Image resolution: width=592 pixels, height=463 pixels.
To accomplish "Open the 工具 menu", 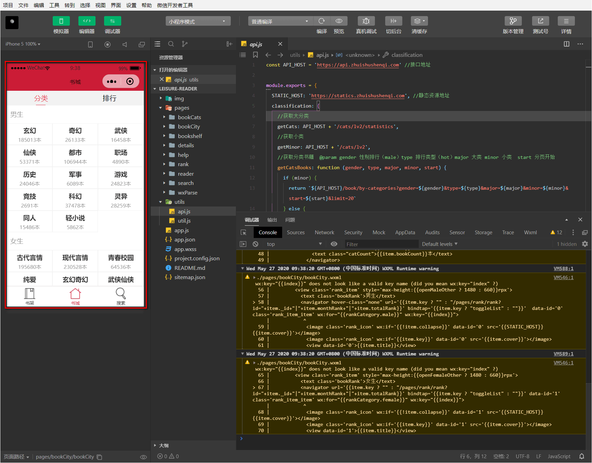I will tap(54, 5).
